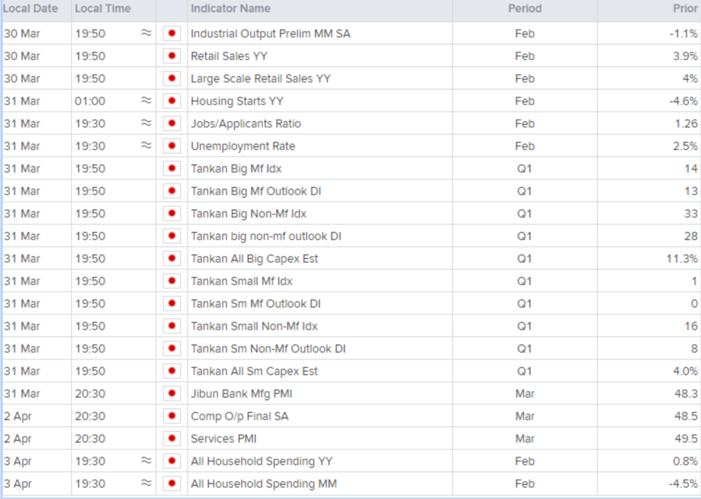Sort by the Local Date column header
The image size is (701, 499).
(x=30, y=8)
